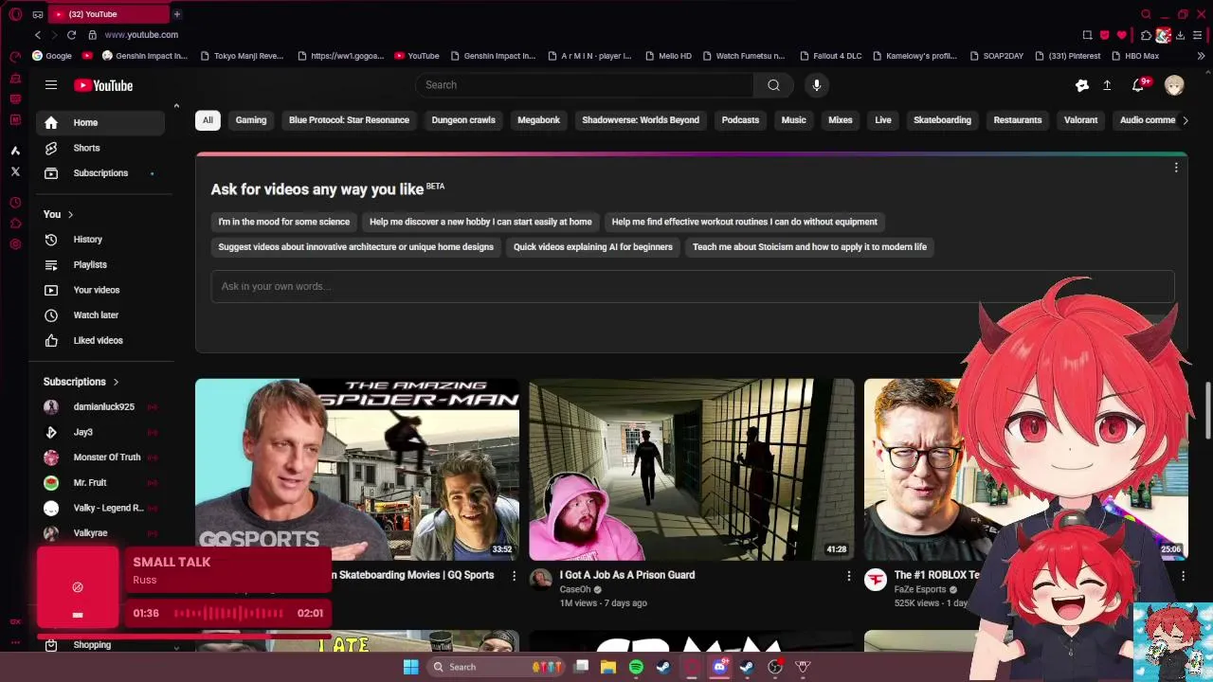
Task: Open Subscriptions in the sidebar
Action: tap(100, 173)
